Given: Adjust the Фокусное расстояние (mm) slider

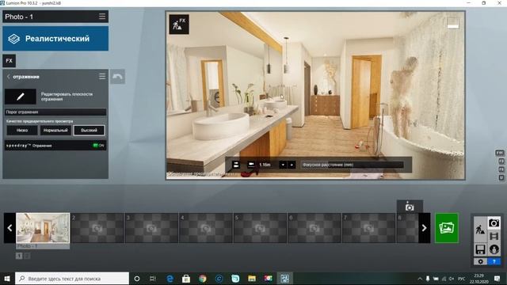Looking at the screenshot, I should (352, 165).
